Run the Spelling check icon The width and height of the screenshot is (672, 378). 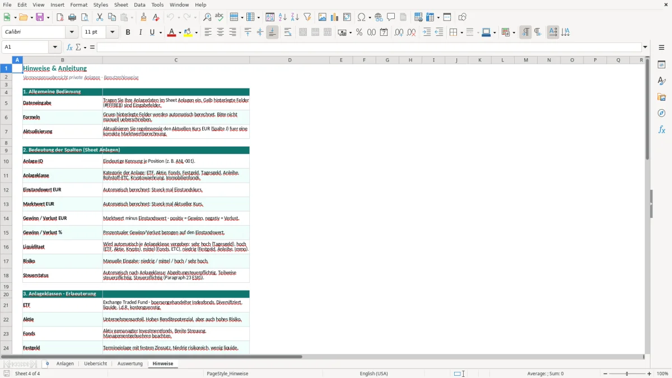pos(220,17)
